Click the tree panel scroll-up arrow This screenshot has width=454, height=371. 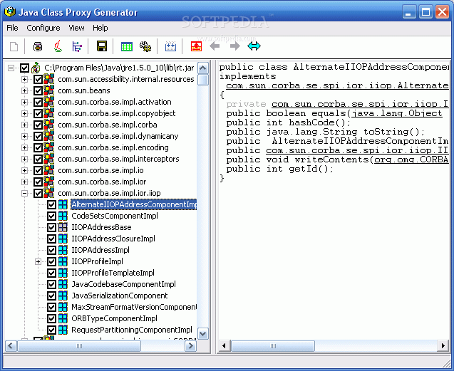click(203, 68)
